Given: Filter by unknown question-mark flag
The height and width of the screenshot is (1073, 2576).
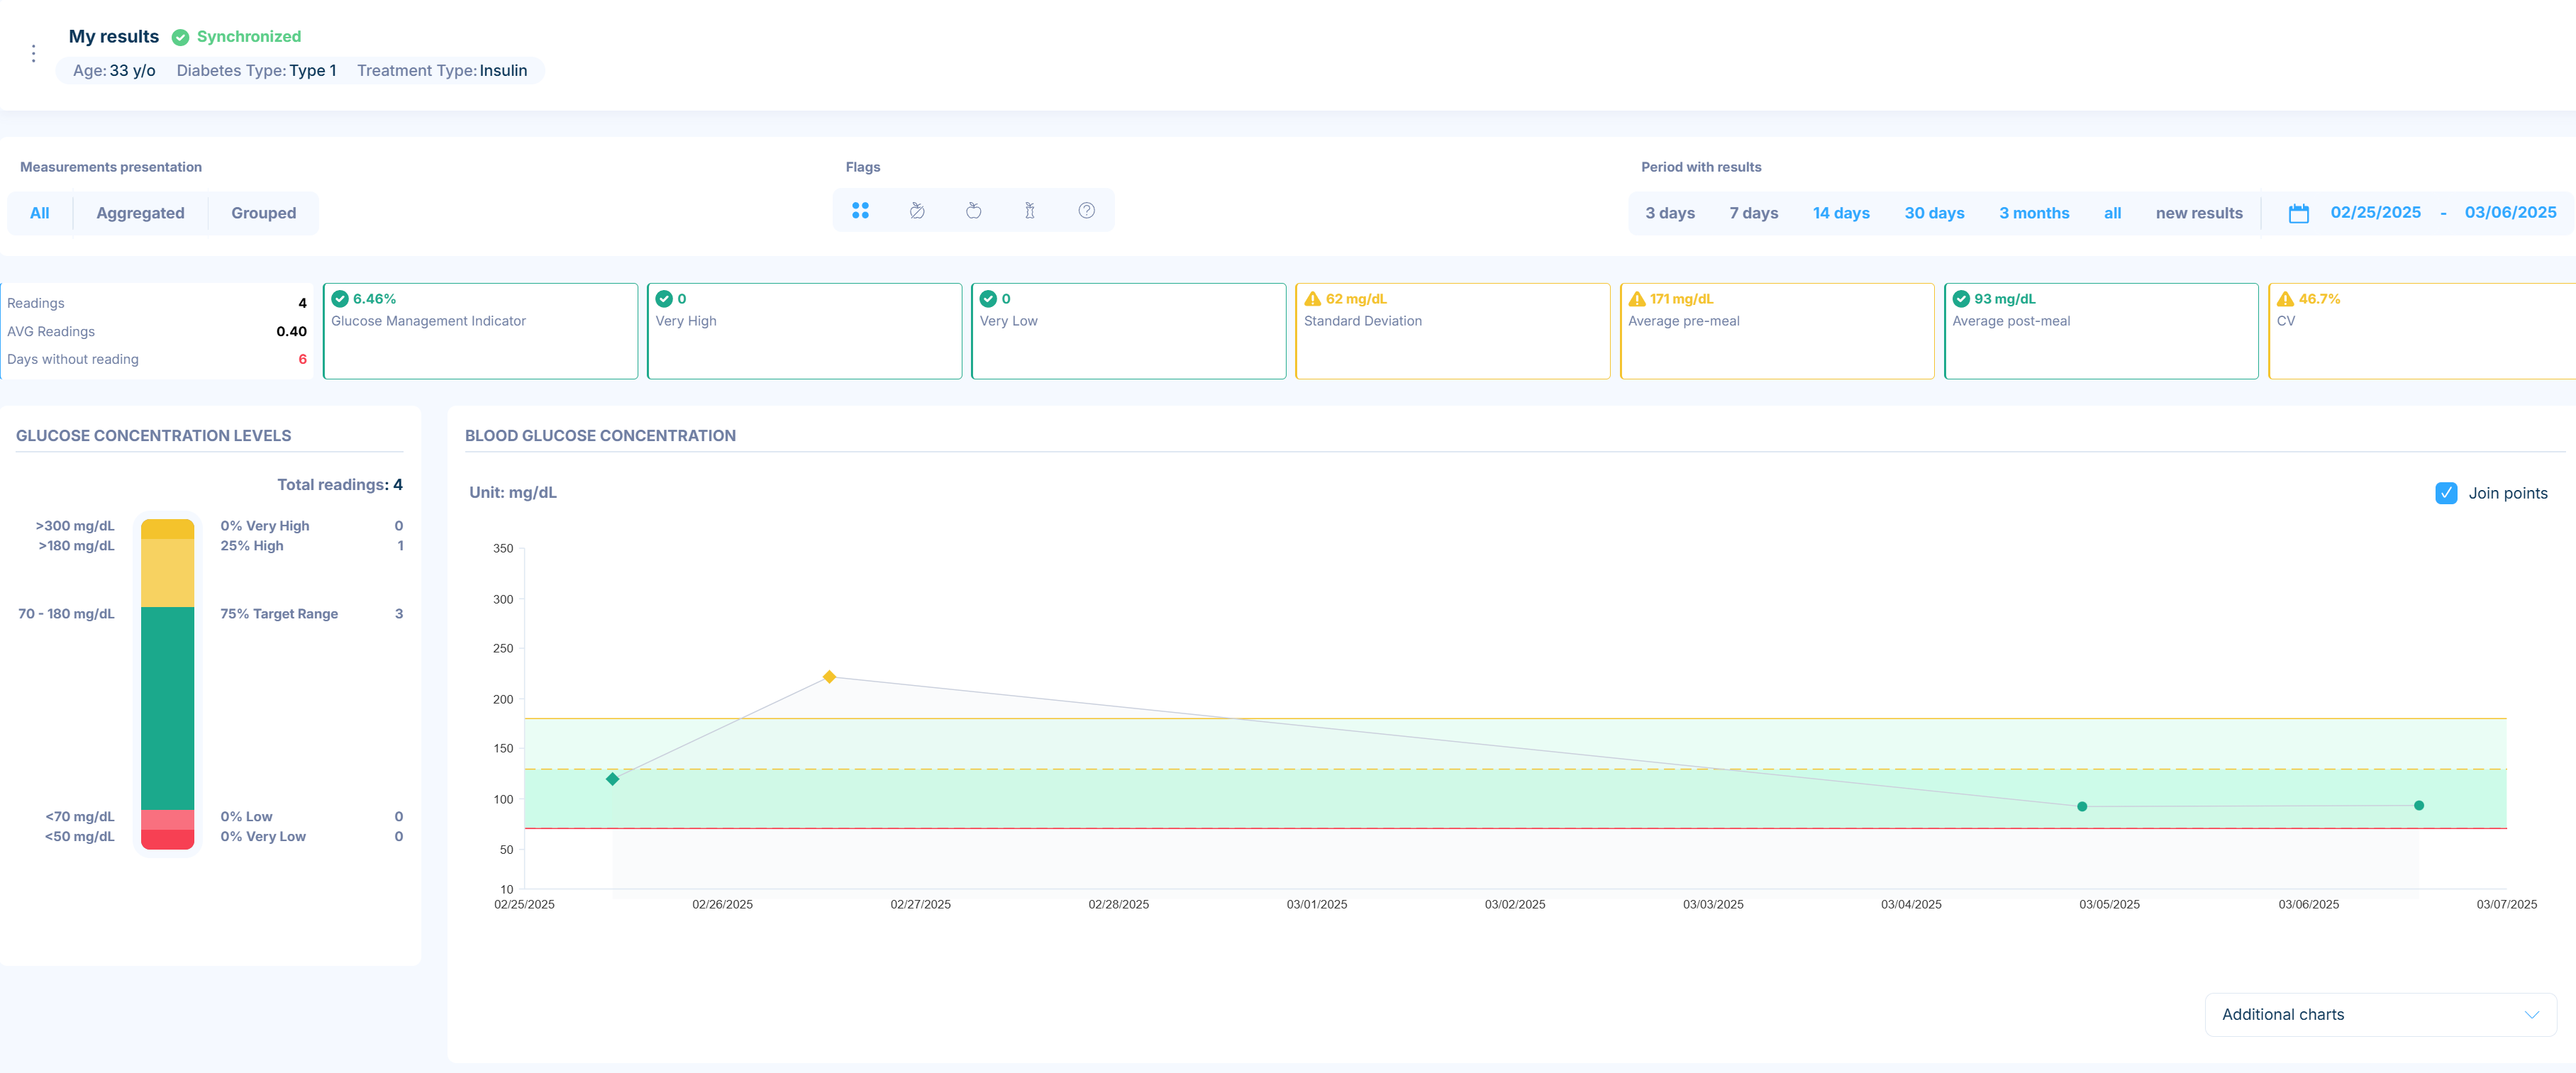Looking at the screenshot, I should (1087, 210).
